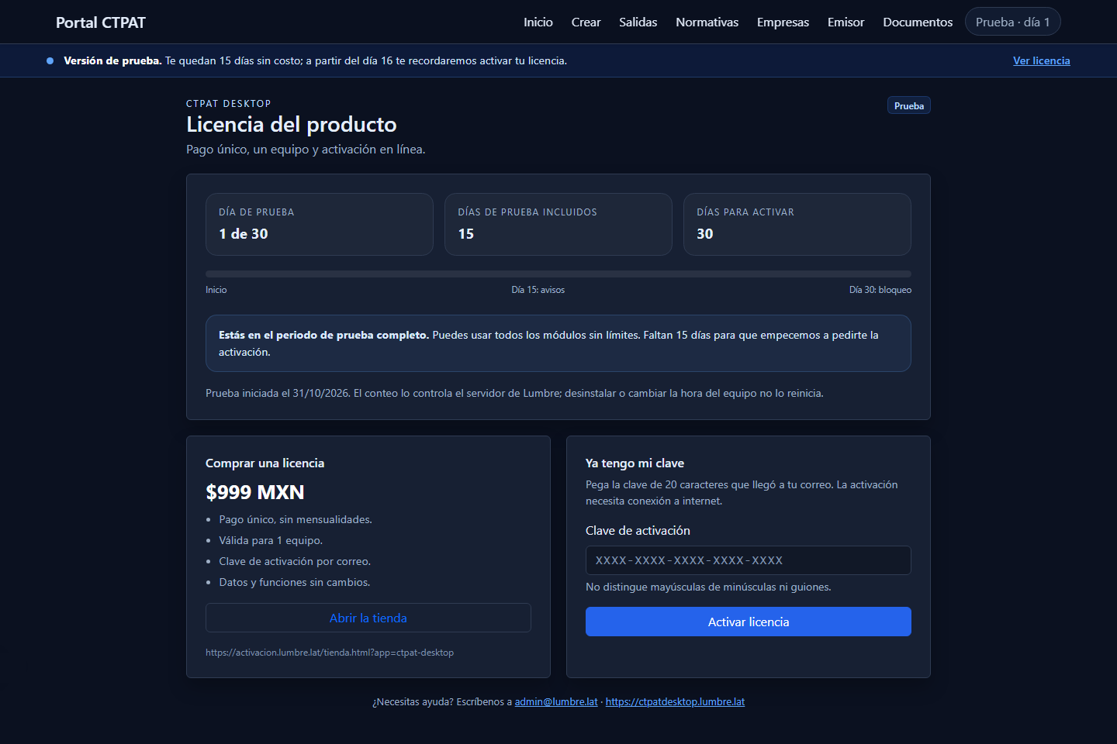This screenshot has height=744, width=1117.
Task: Click the Portal CTPAT logo title
Action: 101,22
